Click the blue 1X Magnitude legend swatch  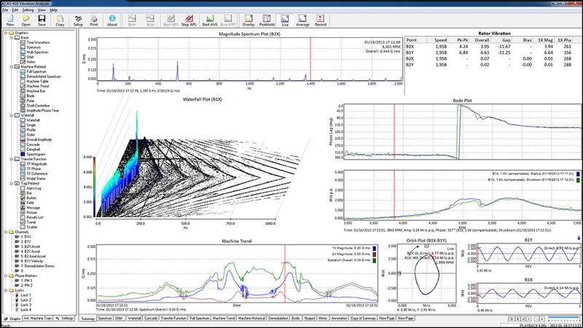coord(374,249)
